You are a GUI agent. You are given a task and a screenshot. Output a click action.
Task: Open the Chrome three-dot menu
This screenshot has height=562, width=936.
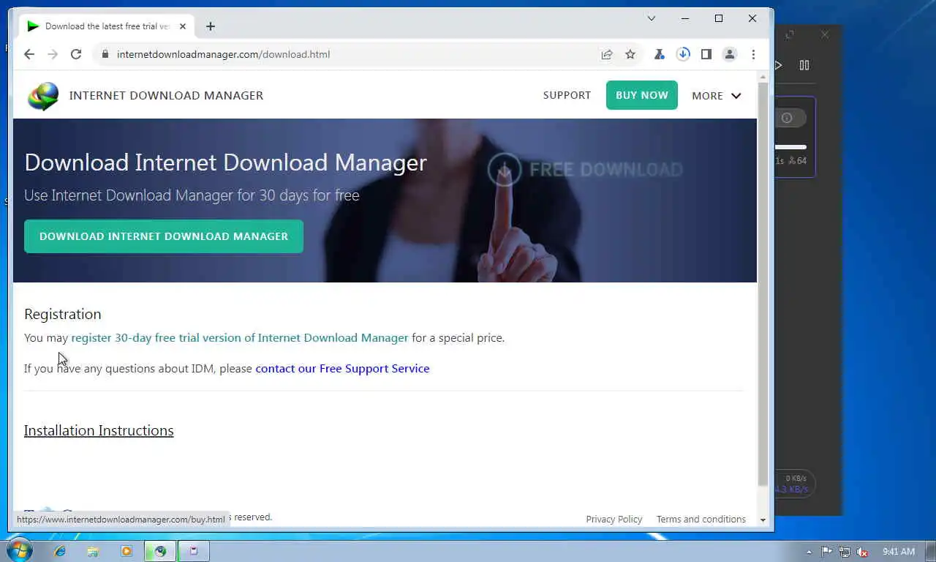[753, 54]
